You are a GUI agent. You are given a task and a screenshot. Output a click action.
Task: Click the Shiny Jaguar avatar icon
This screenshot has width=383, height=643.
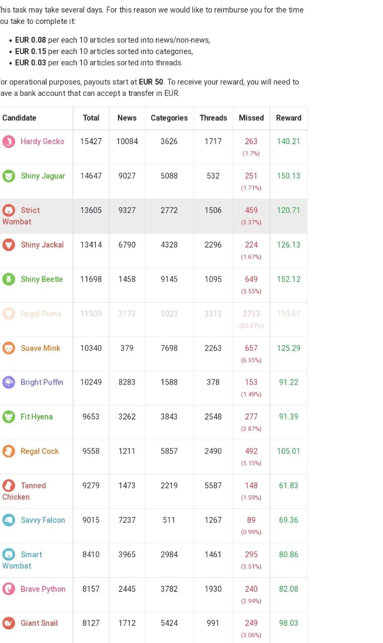(9, 176)
